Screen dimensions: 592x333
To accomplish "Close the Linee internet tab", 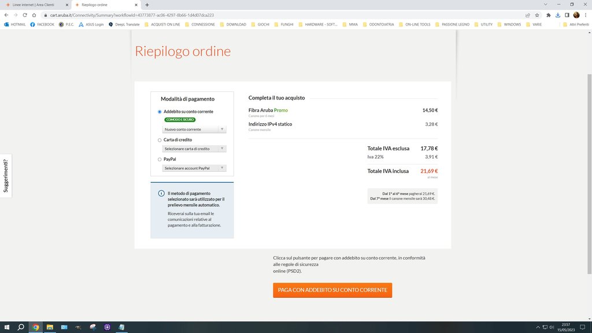I will pyautogui.click(x=67, y=5).
